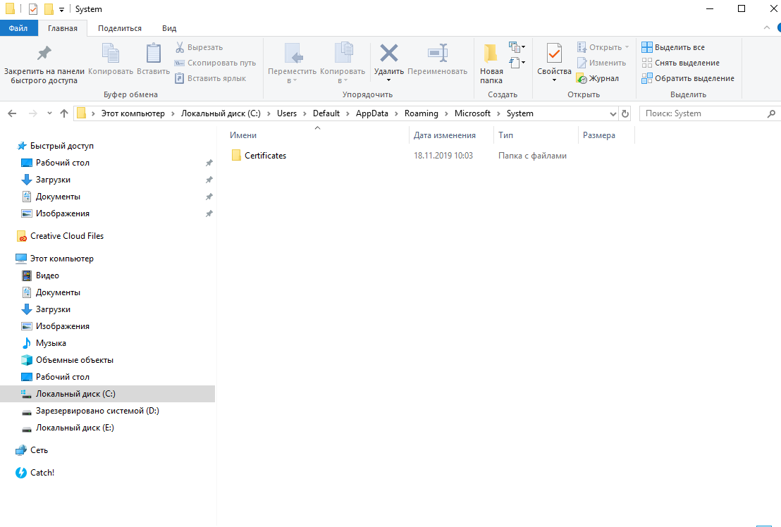Open the Поделиться (Share) ribbon tab

click(x=120, y=28)
